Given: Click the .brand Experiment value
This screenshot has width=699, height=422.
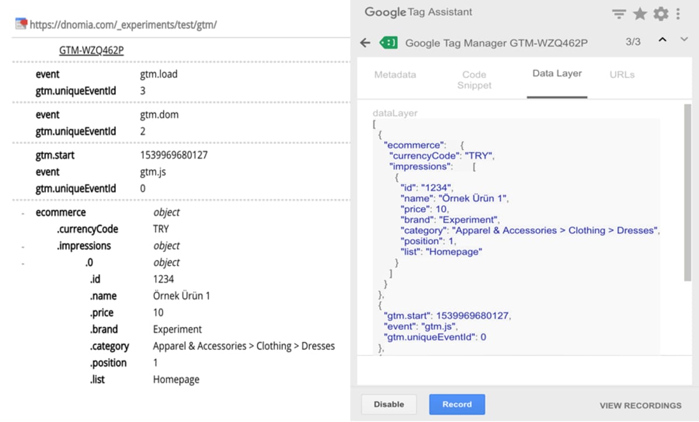Looking at the screenshot, I should [x=177, y=329].
